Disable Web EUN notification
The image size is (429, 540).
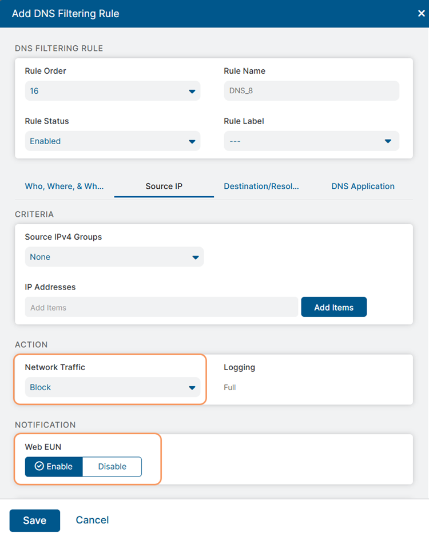pyautogui.click(x=112, y=466)
